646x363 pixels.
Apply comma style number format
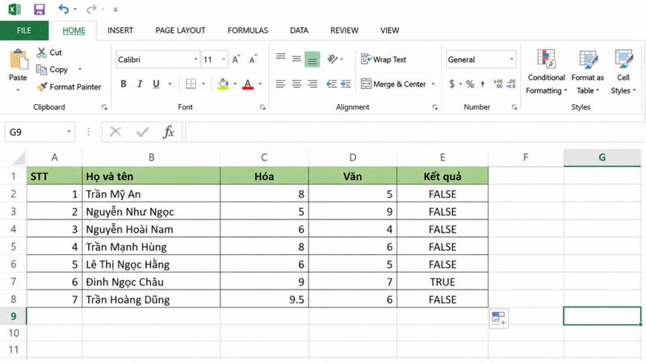(x=482, y=85)
